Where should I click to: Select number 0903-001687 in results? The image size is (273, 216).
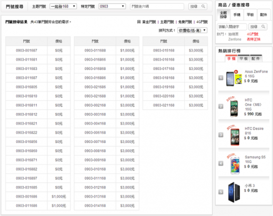pyautogui.click(x=26, y=50)
